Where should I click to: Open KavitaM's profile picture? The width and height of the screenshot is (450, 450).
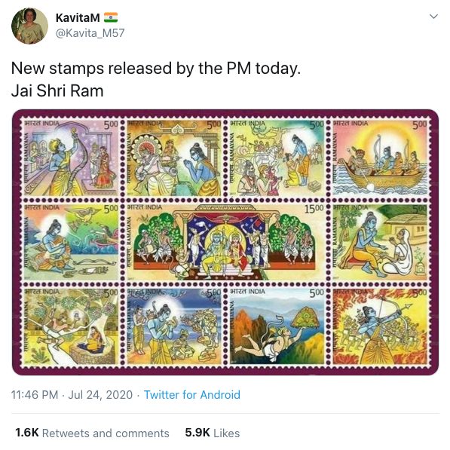pyautogui.click(x=29, y=26)
